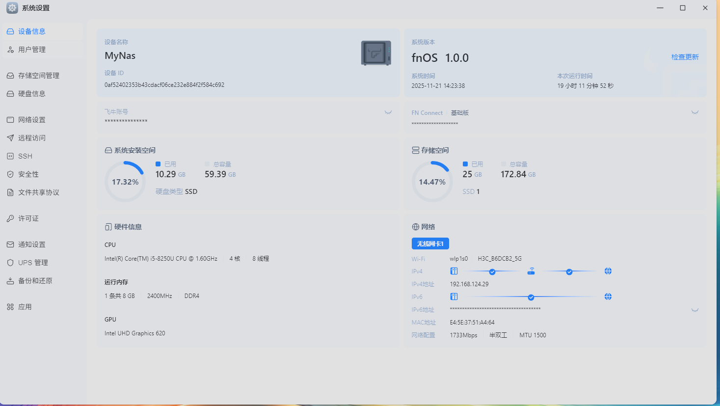Click the system time 2025-11-21 14:23:38
The image size is (720, 406).
coord(438,86)
